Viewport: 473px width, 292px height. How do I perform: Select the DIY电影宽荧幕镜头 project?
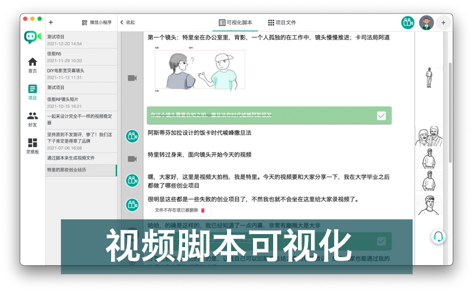point(81,74)
